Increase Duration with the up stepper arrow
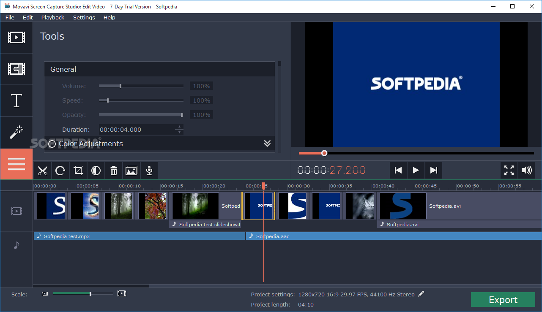 [x=180, y=127]
